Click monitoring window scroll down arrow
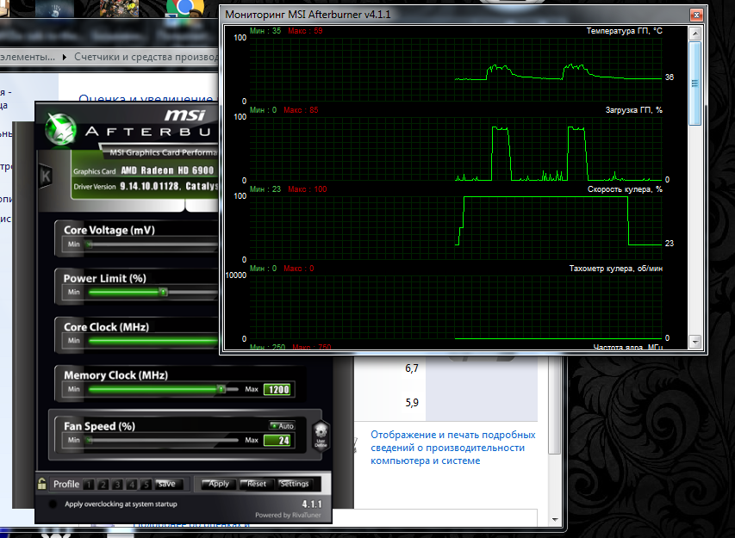The width and height of the screenshot is (735, 538). coord(695,342)
